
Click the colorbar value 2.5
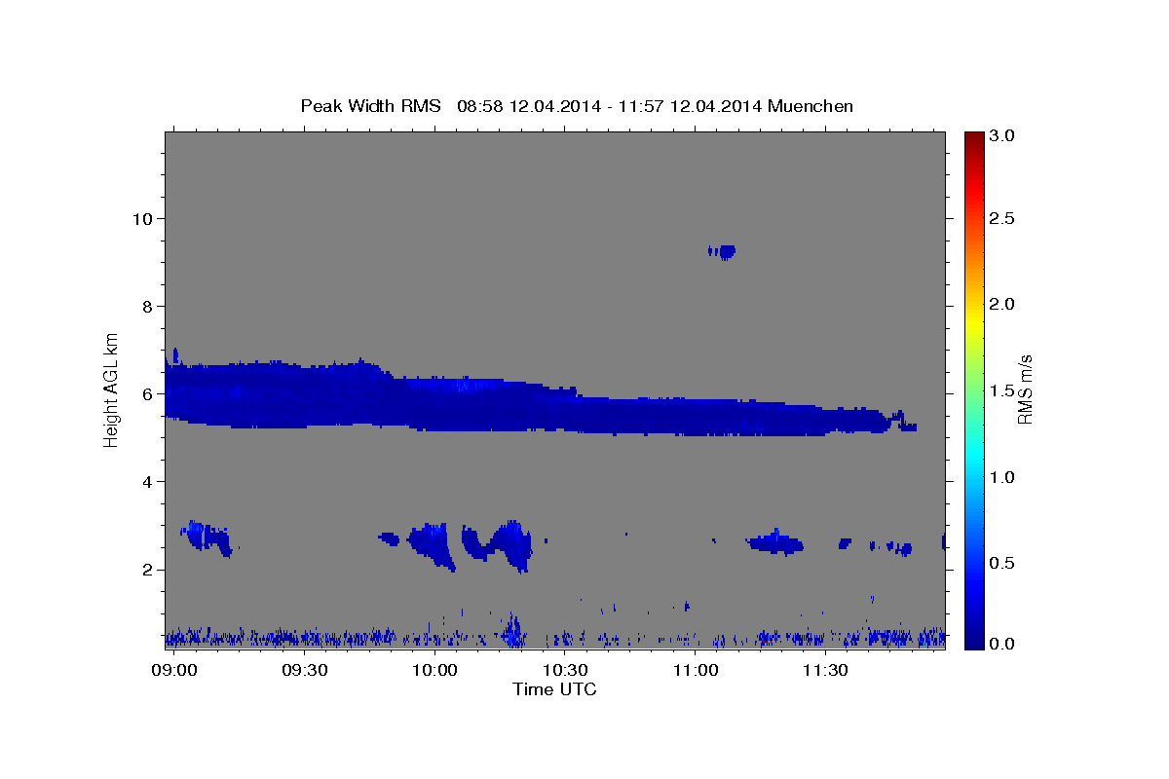click(1000, 218)
